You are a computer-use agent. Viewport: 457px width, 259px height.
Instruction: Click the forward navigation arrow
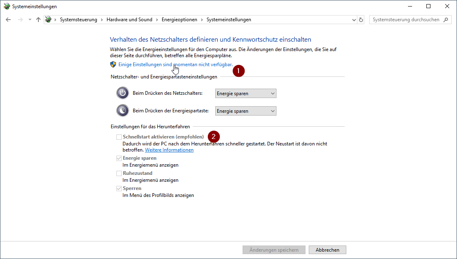pyautogui.click(x=20, y=20)
